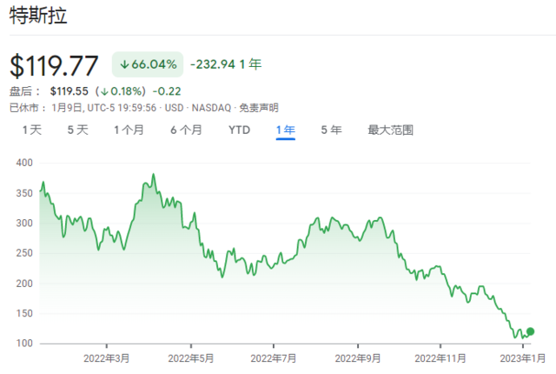556x374 pixels.
Task: Switch to the 5年 range tab
Action: (x=331, y=130)
